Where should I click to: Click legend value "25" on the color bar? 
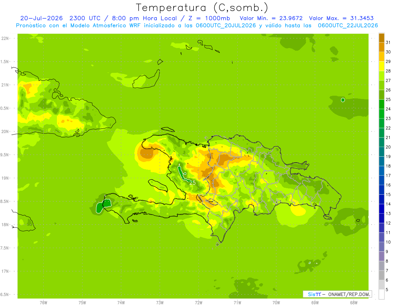(388, 99)
